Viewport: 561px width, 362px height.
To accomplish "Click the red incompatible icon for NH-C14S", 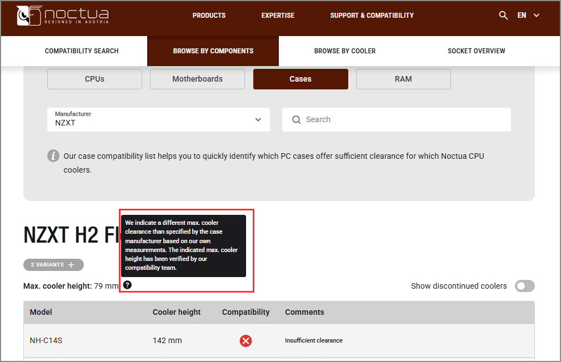I will [x=246, y=341].
